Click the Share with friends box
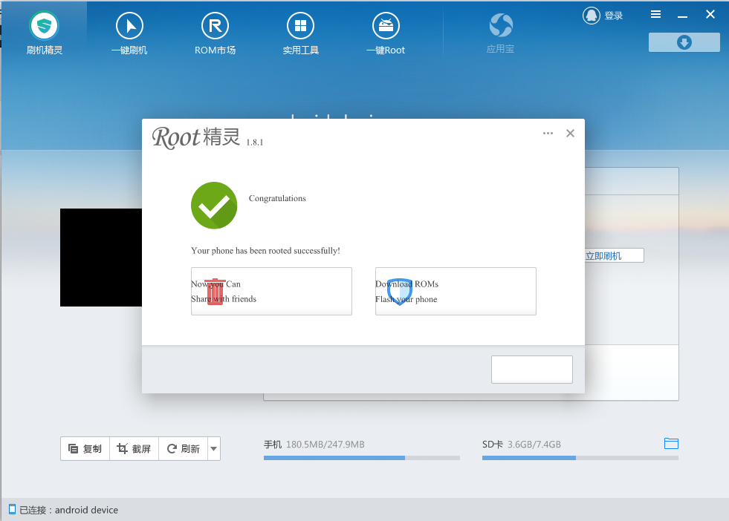This screenshot has width=729, height=521. [271, 292]
